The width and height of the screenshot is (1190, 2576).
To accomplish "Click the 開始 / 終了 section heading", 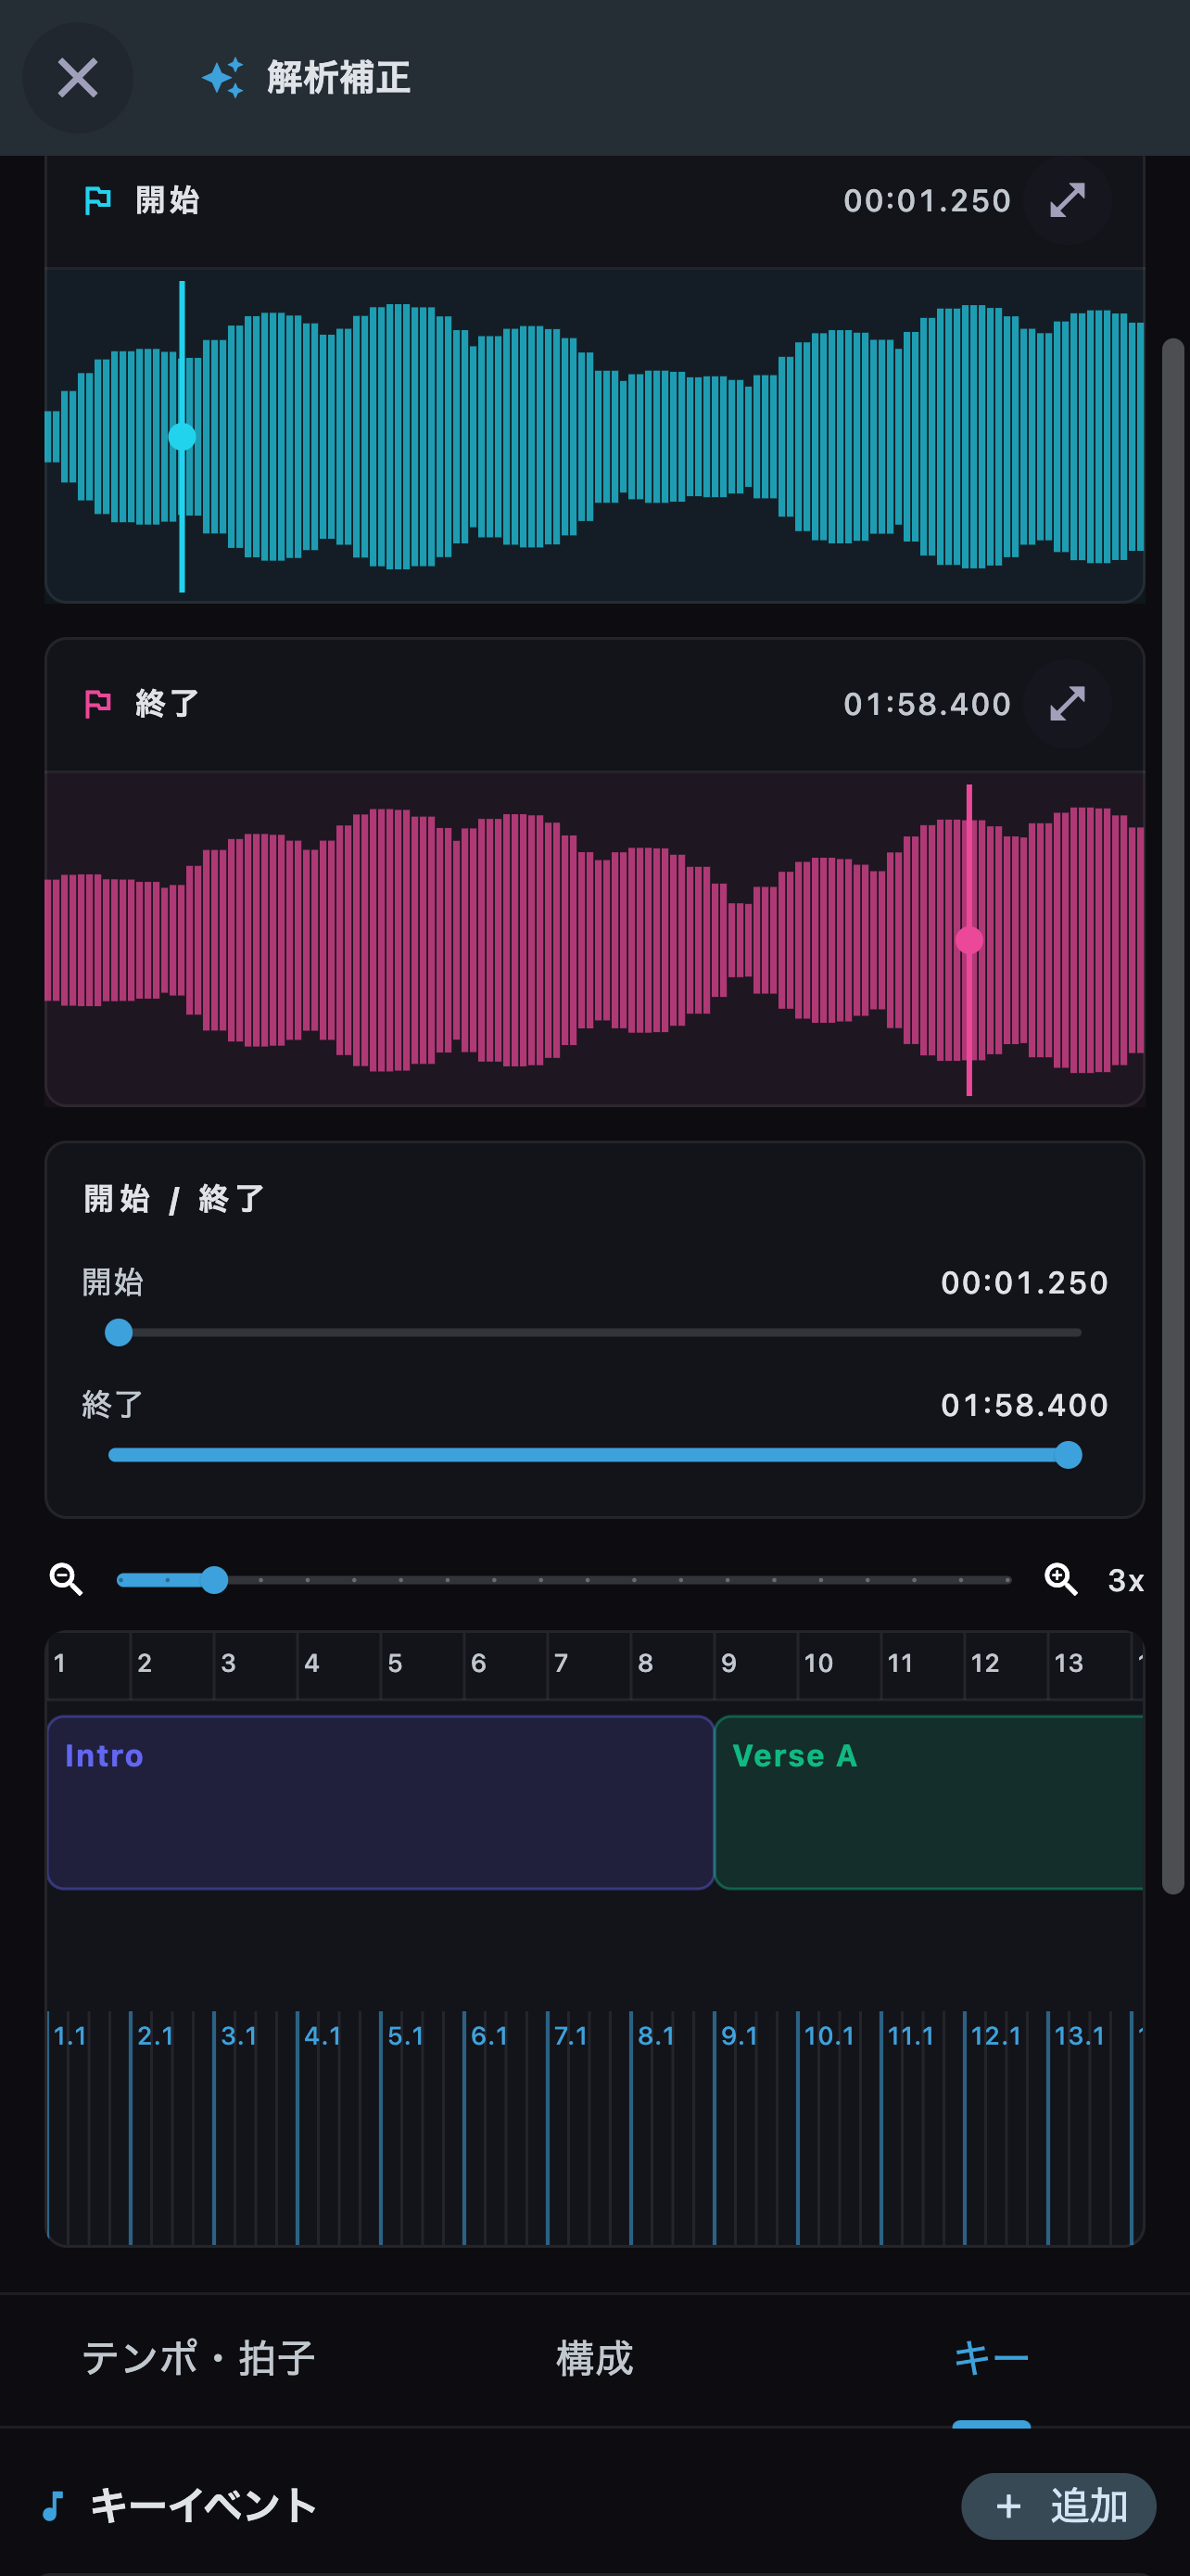I will [x=174, y=1199].
